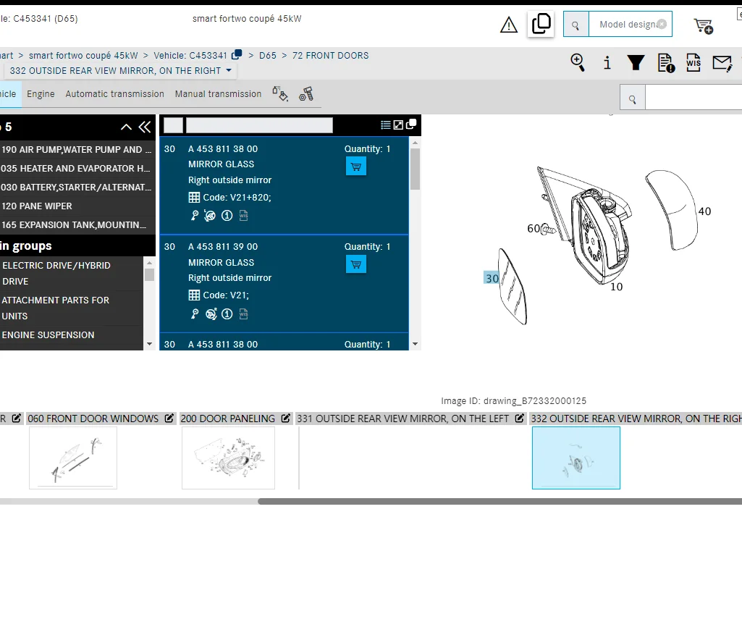Click main groups list scroll down arrow
The image size is (742, 635).
tap(150, 344)
